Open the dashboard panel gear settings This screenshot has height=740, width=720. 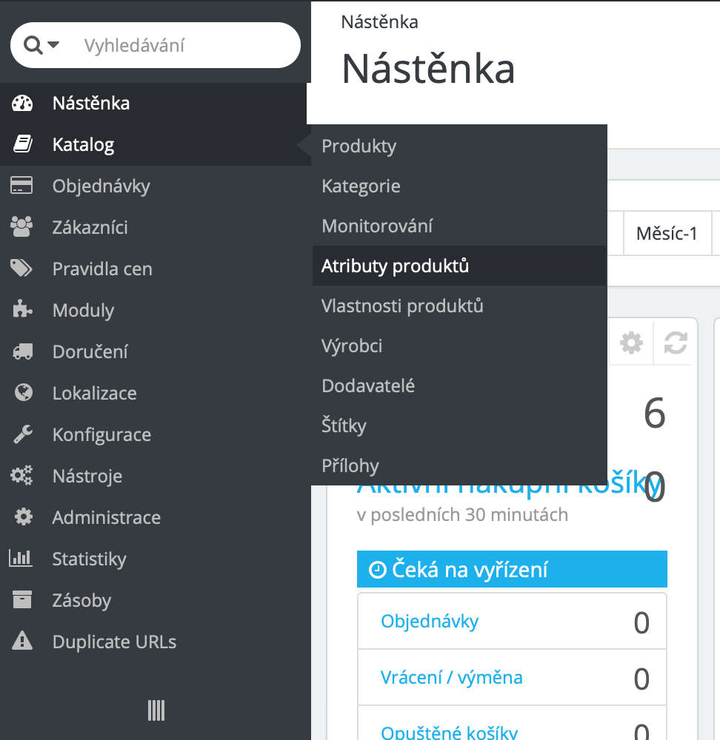click(x=631, y=343)
